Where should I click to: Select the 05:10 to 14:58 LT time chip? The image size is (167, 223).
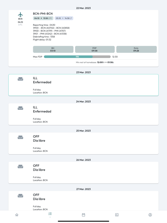click(x=64, y=18)
